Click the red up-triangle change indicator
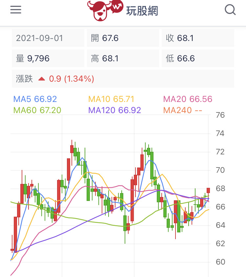Image resolution: width=246 pixels, height=277 pixels. 42,79
